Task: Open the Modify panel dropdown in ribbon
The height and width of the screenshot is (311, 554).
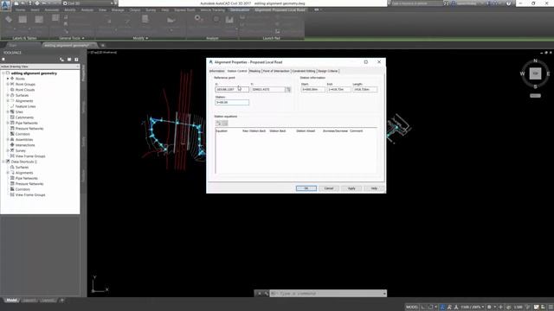Action: click(x=140, y=38)
